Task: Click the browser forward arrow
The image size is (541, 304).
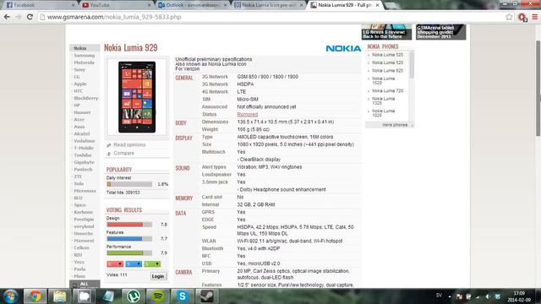Action: (x=18, y=17)
